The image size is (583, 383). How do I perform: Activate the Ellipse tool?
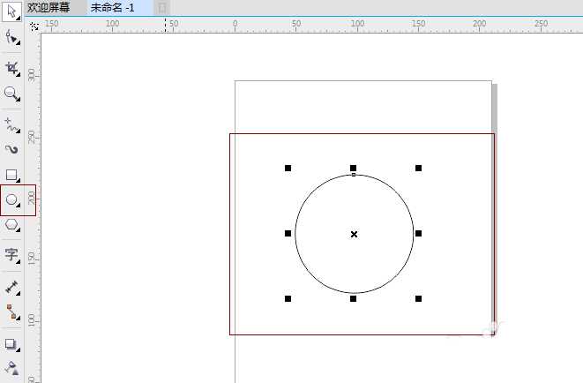tap(11, 200)
